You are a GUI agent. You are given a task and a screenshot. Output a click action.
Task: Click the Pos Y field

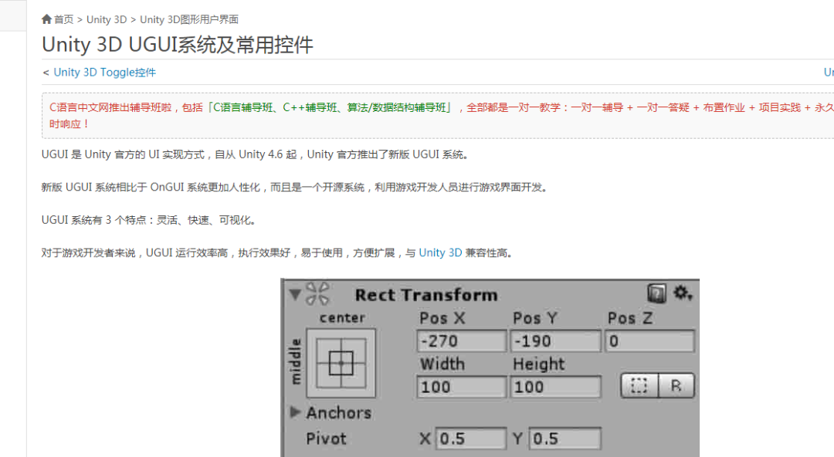click(555, 341)
